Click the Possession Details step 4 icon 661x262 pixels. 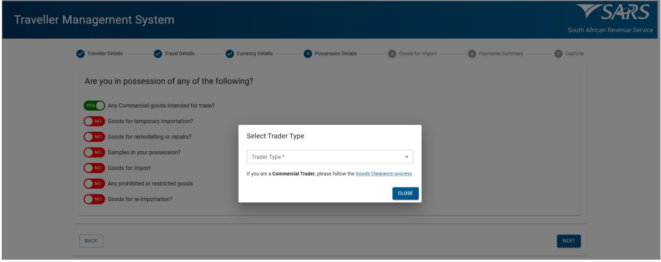[x=307, y=54]
